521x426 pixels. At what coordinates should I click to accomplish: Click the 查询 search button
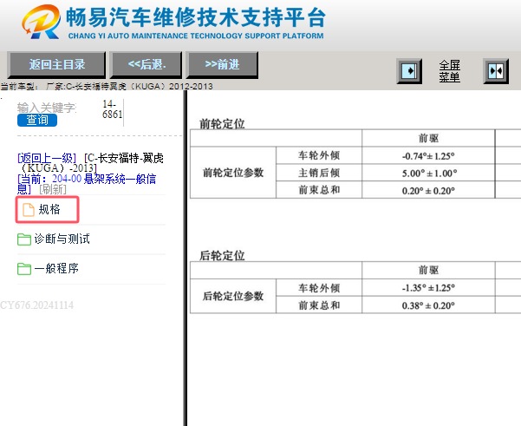37,120
